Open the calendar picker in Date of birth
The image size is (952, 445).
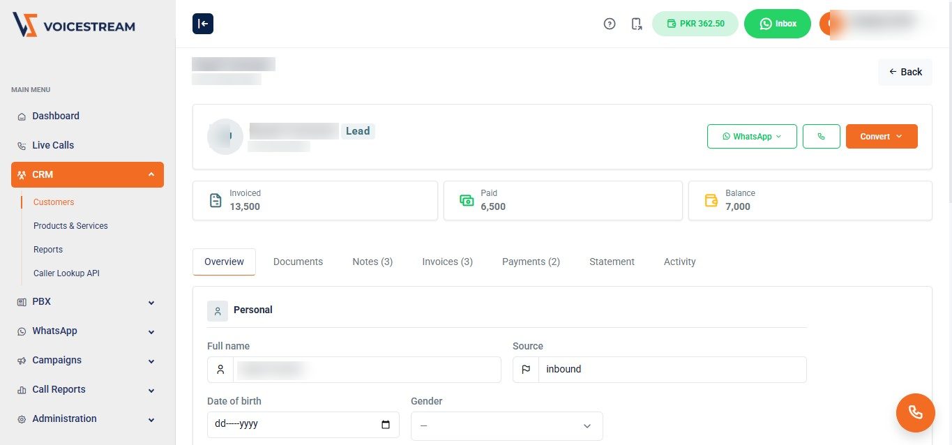(386, 425)
